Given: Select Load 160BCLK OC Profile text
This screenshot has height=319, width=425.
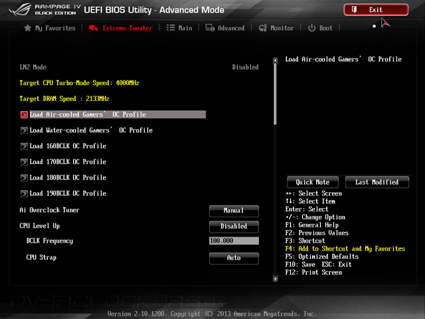Looking at the screenshot, I should [68, 146].
